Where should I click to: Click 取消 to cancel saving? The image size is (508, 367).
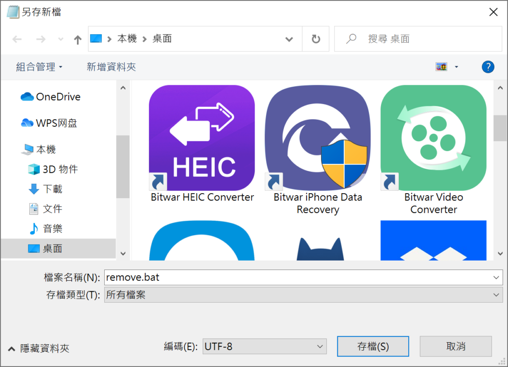click(455, 346)
